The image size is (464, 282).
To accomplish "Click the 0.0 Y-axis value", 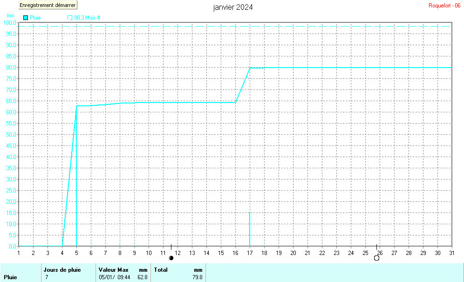I will (x=13, y=247).
